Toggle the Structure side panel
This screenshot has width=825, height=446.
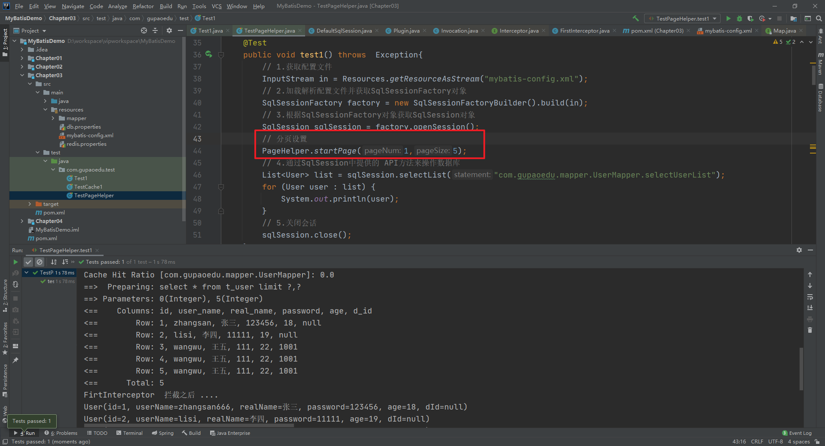tap(5, 295)
